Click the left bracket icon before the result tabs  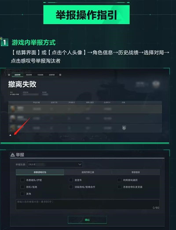[9, 75]
